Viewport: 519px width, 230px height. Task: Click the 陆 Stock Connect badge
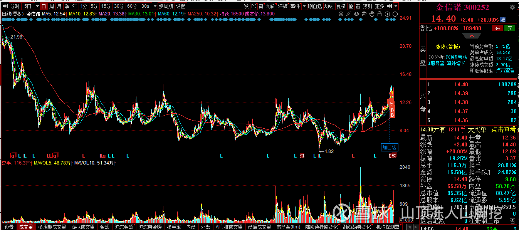point(503,19)
